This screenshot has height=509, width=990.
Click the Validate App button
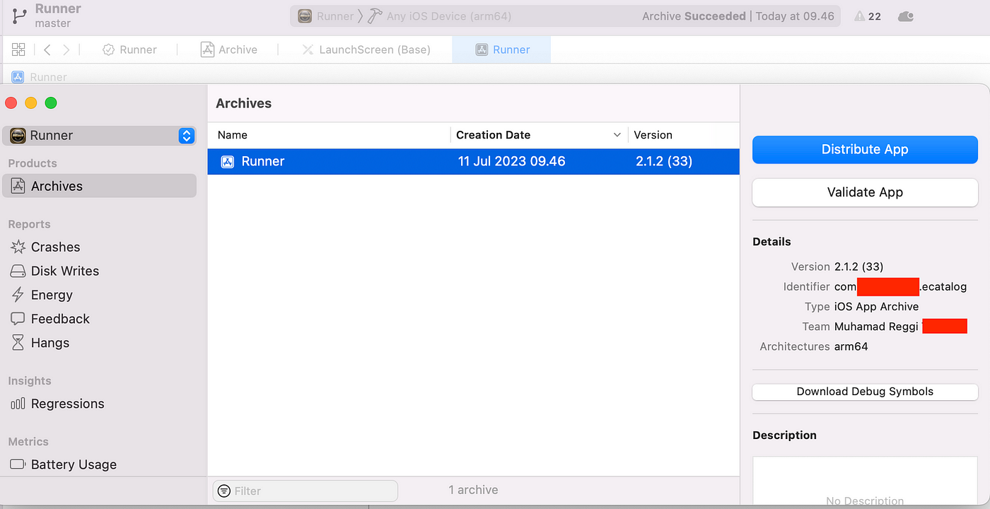click(x=865, y=192)
